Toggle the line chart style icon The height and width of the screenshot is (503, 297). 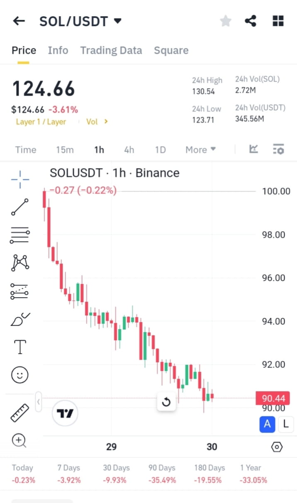pos(253,149)
